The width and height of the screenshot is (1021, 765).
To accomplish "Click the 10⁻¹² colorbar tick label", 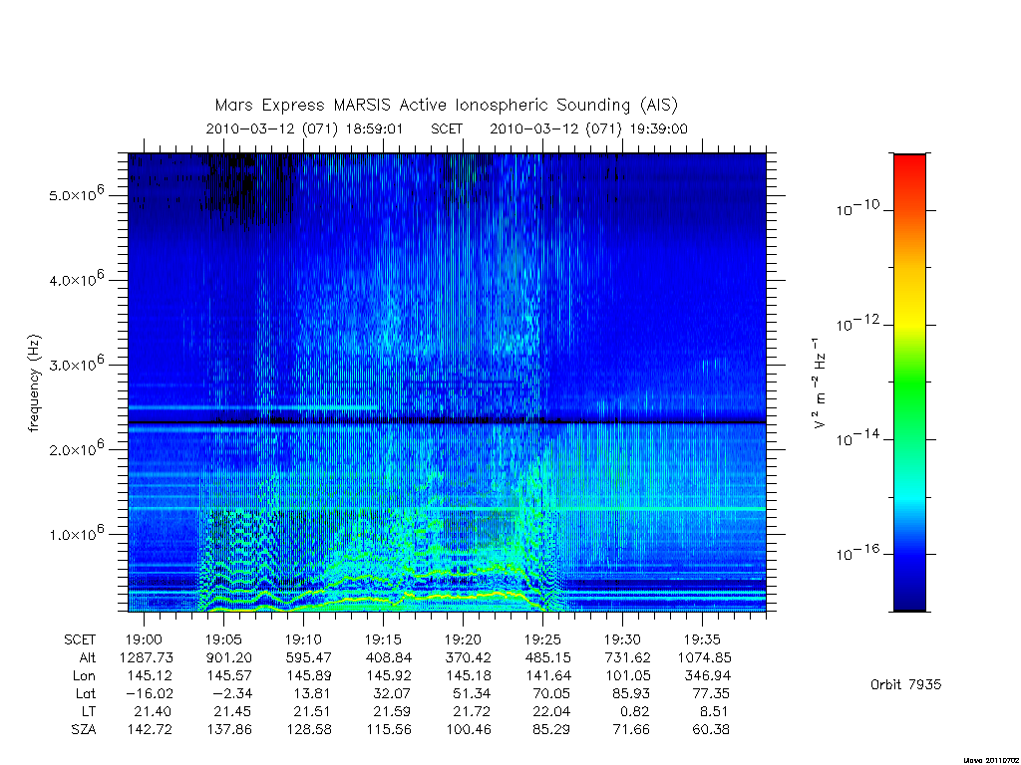I will tap(857, 323).
